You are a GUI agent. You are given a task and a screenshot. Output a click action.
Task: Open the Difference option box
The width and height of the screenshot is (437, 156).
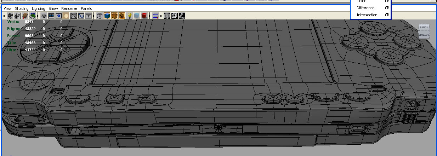pyautogui.click(x=386, y=8)
